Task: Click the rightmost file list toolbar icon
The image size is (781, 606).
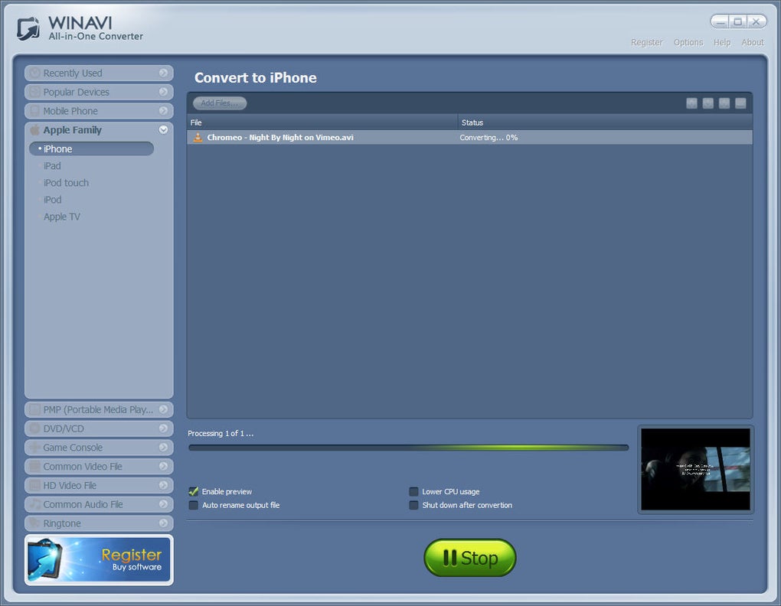Action: coord(740,103)
